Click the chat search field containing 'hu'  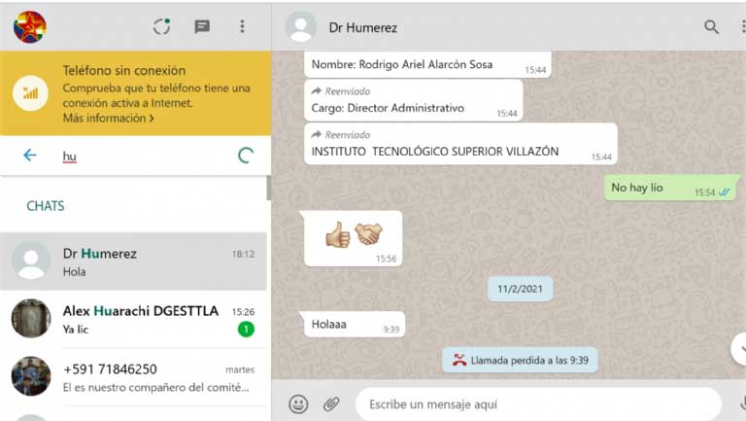[x=146, y=156]
